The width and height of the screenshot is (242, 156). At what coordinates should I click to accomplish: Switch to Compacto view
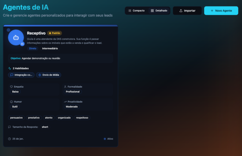(136, 11)
